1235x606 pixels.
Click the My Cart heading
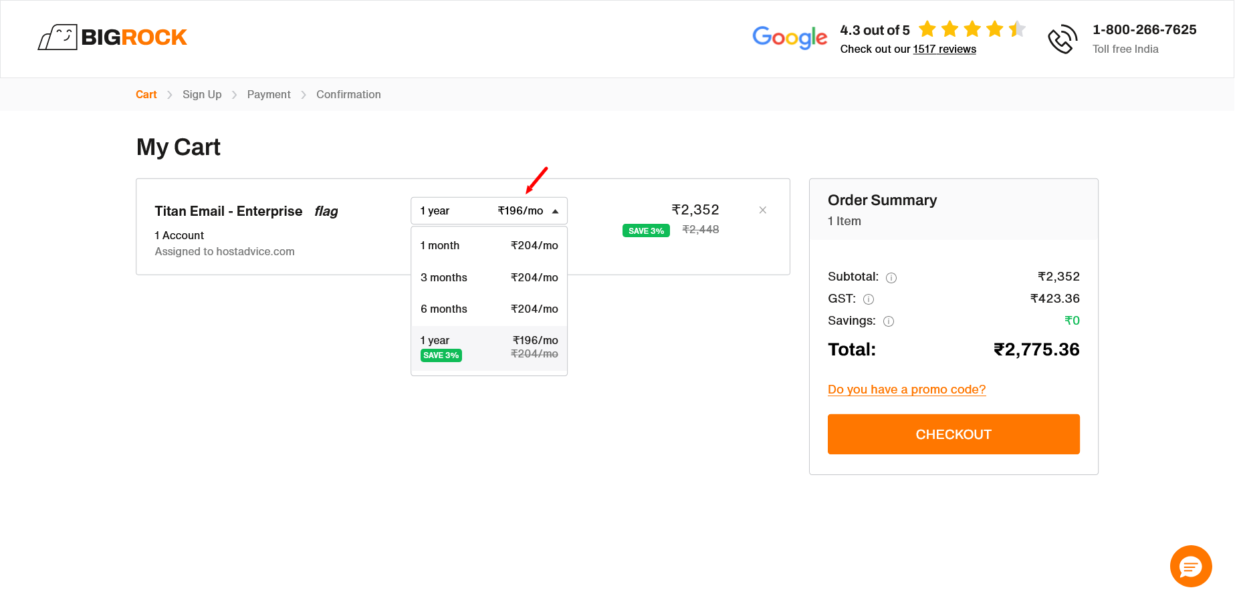point(179,147)
